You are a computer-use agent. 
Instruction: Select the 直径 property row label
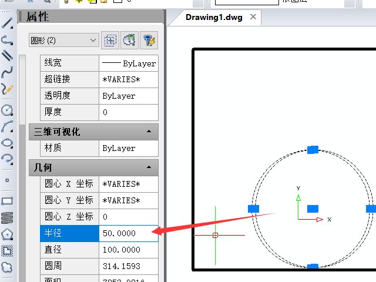point(69,250)
